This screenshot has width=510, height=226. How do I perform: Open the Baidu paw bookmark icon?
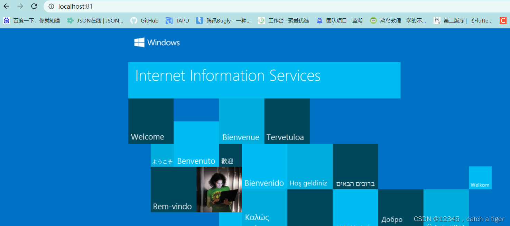(x=7, y=21)
